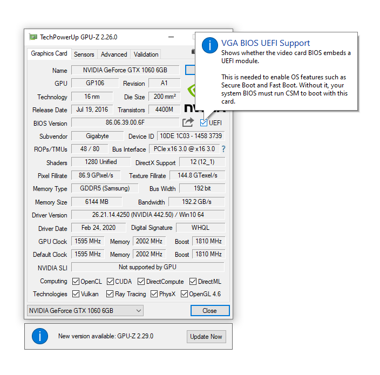Click the info icon beside new version notice
The image size is (380, 375).
coord(40,336)
